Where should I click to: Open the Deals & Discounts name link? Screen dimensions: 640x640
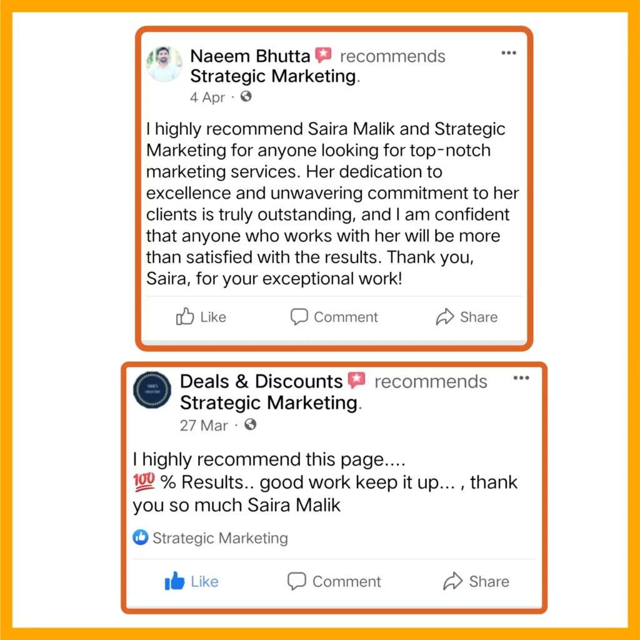click(261, 381)
